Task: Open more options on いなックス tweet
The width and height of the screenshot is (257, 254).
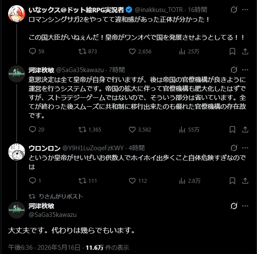Action: coord(245,9)
